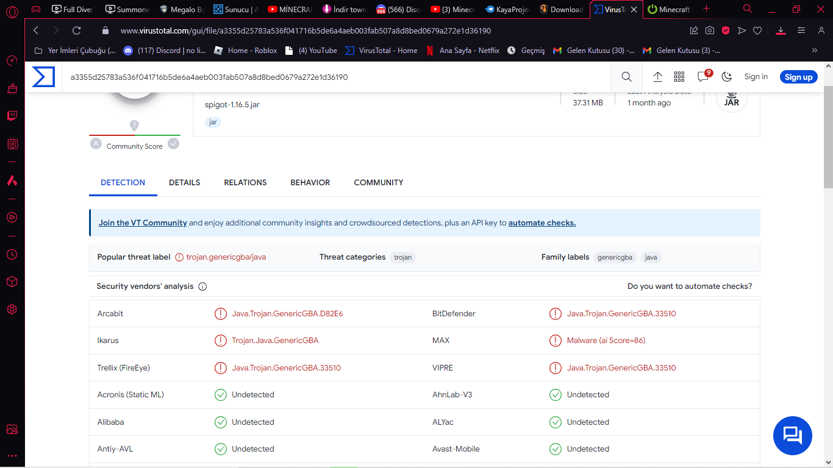Image resolution: width=833 pixels, height=468 pixels.
Task: Click Do you want to automate checks?
Action: click(690, 286)
